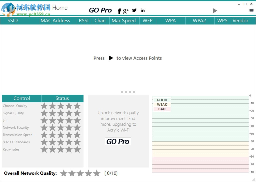The width and height of the screenshot is (256, 182).
Task: Sort networks by the Vendor column
Action: (240, 20)
